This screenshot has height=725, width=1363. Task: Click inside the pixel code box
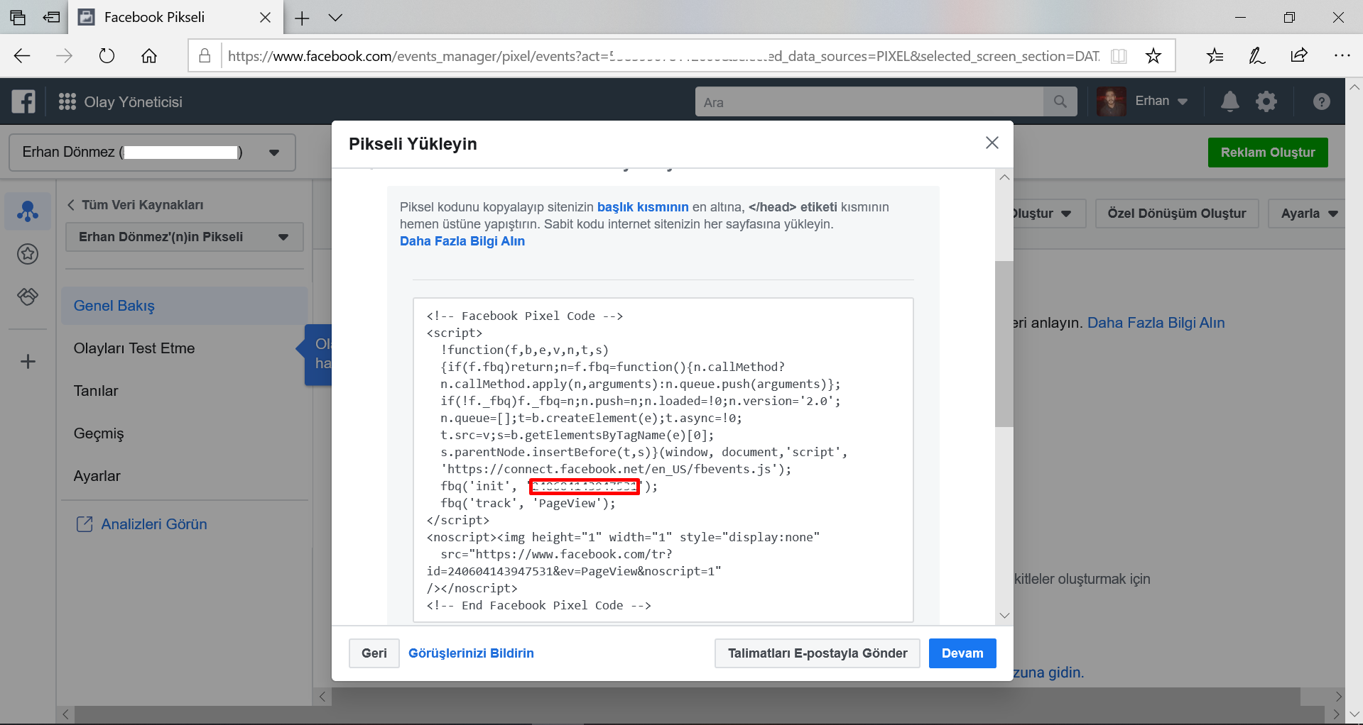tap(663, 460)
